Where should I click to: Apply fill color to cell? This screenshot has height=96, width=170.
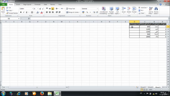tap(37, 12)
